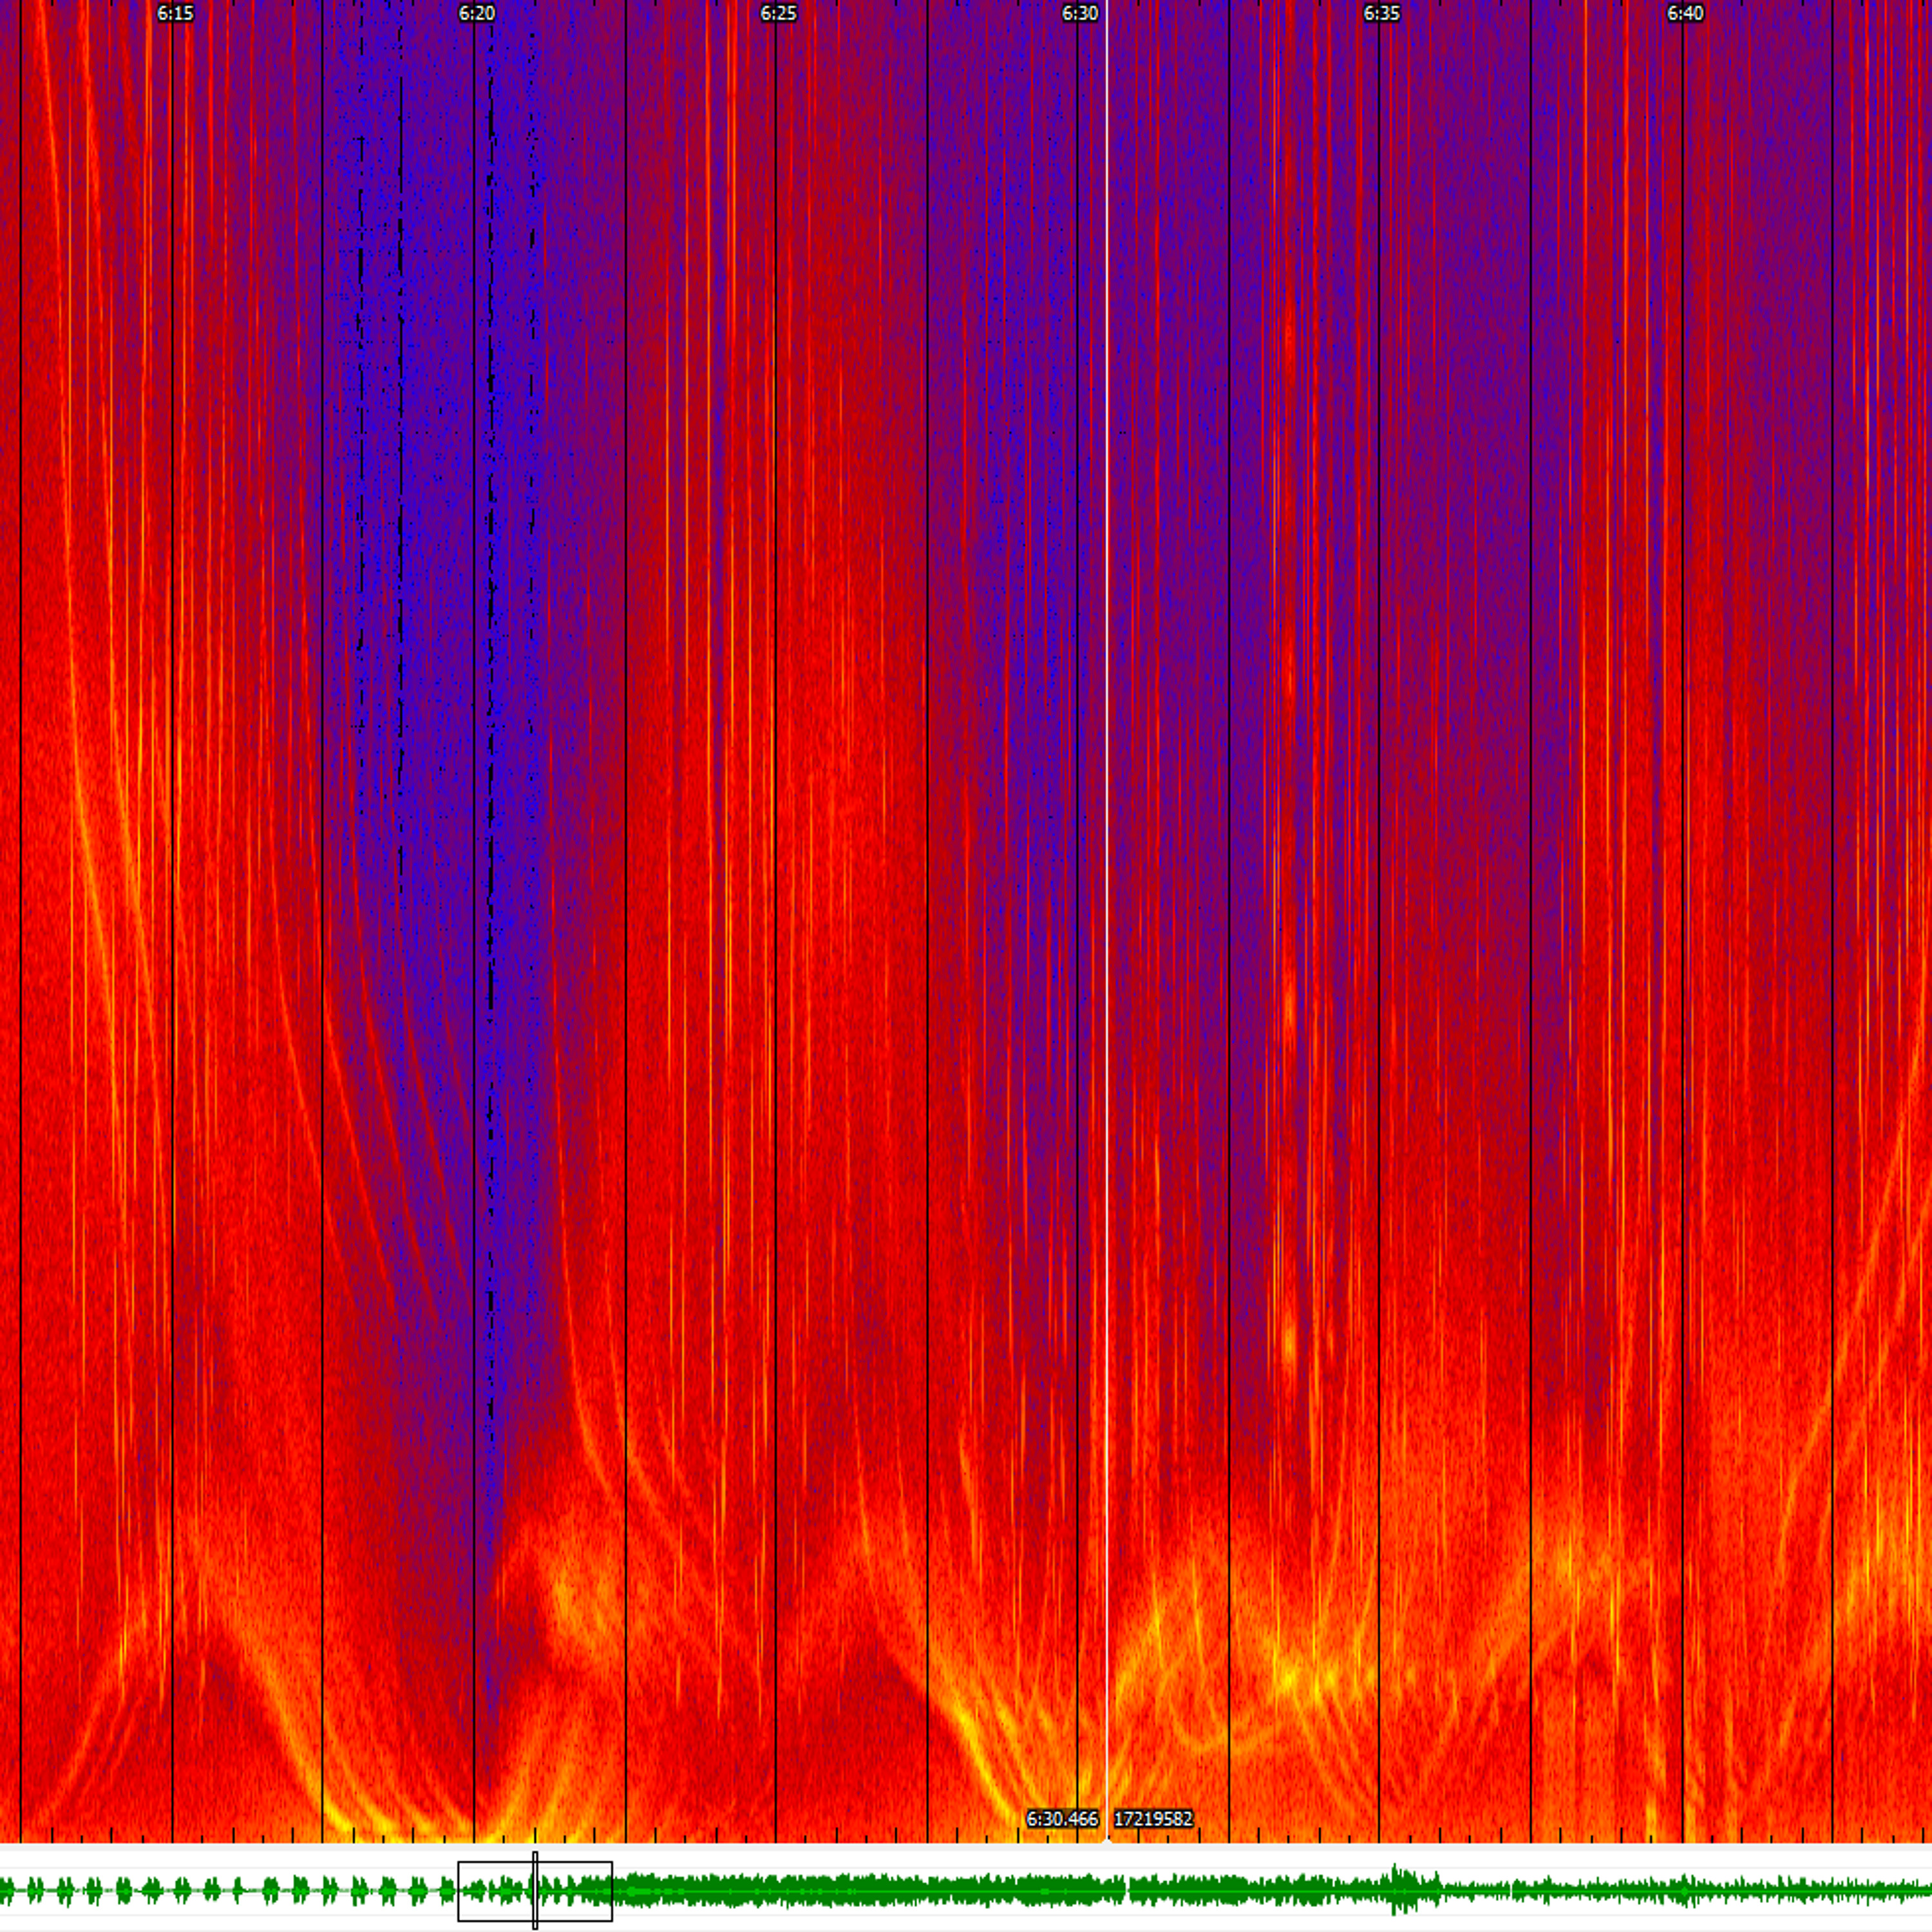
Task: Click the 6:30 time ruler label
Action: coord(1080,13)
